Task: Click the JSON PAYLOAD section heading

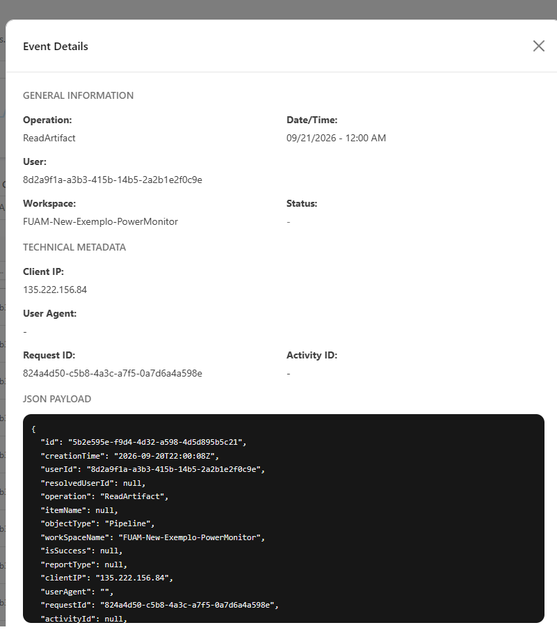Action: click(57, 399)
